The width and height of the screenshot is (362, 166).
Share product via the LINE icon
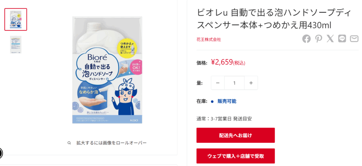[342, 39]
